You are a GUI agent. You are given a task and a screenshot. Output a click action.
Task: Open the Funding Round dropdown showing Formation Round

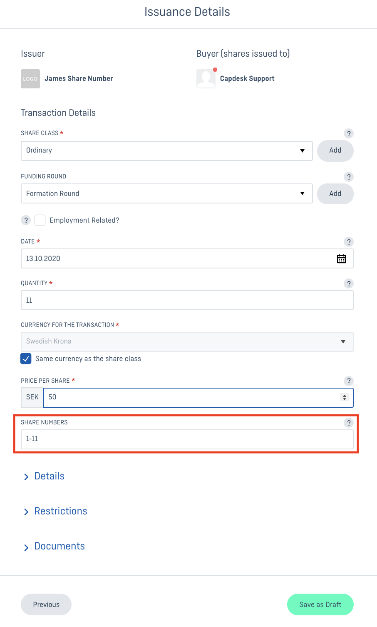click(x=167, y=193)
